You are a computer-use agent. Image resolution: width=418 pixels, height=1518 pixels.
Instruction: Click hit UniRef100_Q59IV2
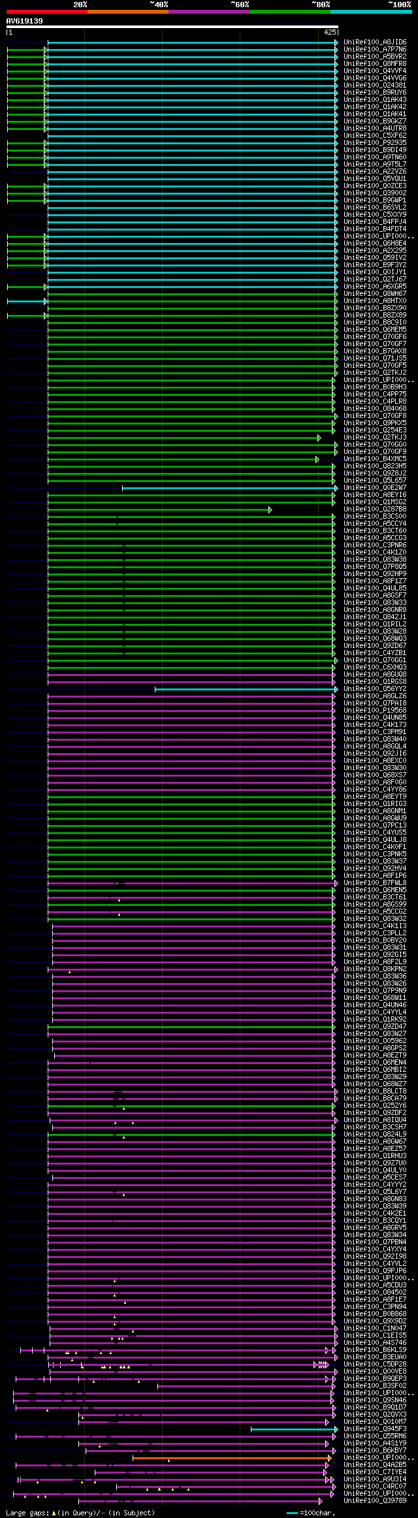[375, 258]
